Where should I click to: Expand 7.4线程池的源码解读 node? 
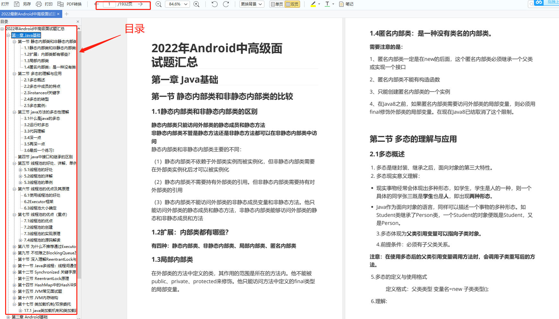click(21, 240)
